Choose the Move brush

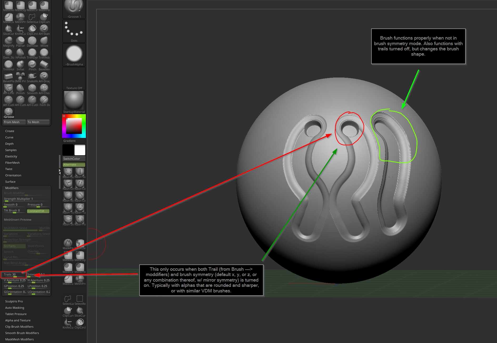click(44, 42)
